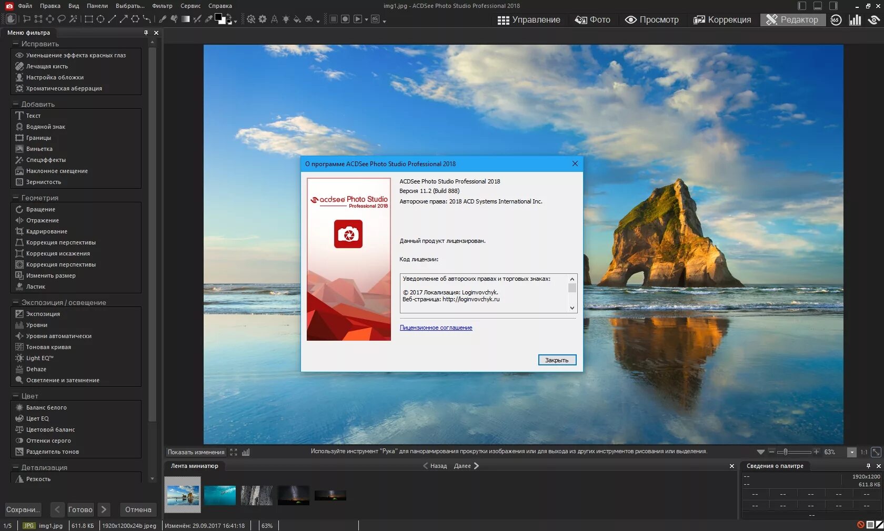Open the Справка menu

click(x=220, y=6)
